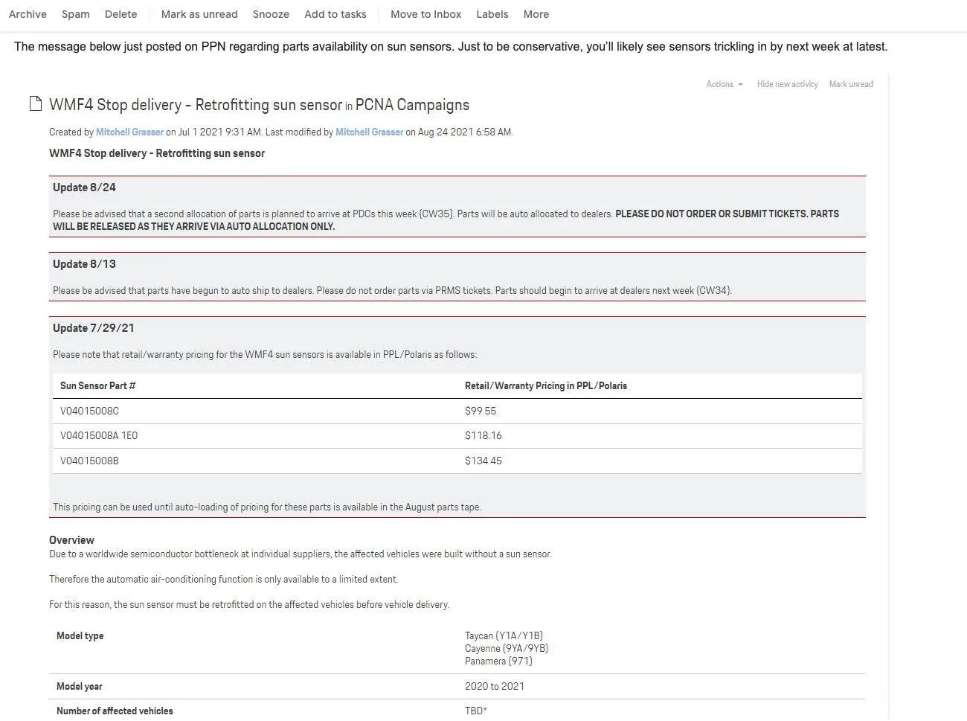Click the Sun Sensor Part # column header
The height and width of the screenshot is (721, 967).
97,385
